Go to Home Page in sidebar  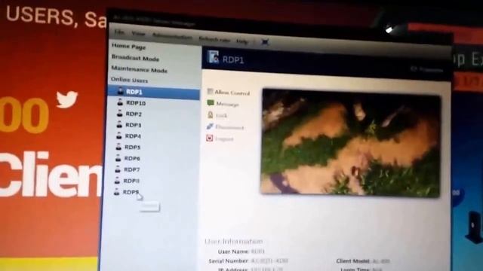pos(129,47)
